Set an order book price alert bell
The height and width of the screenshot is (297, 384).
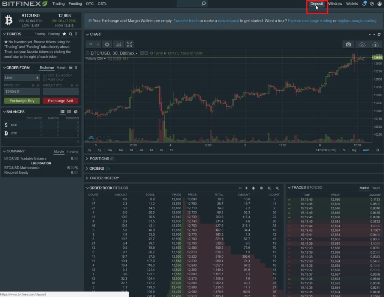click(253, 188)
